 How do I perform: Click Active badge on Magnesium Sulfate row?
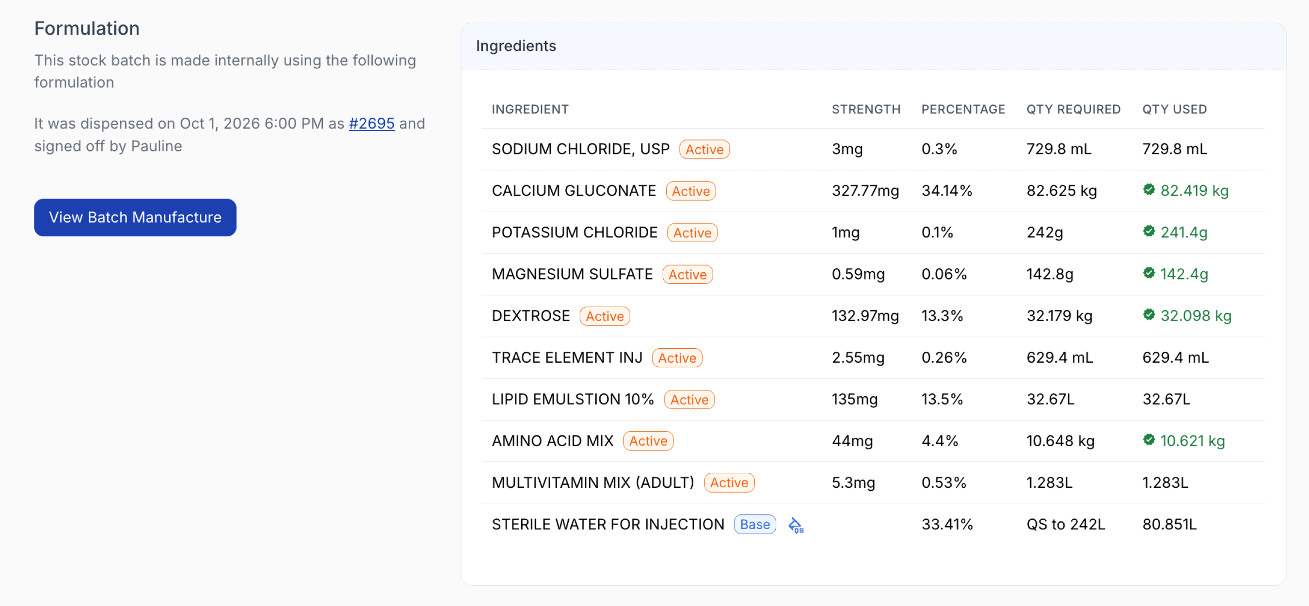[687, 275]
